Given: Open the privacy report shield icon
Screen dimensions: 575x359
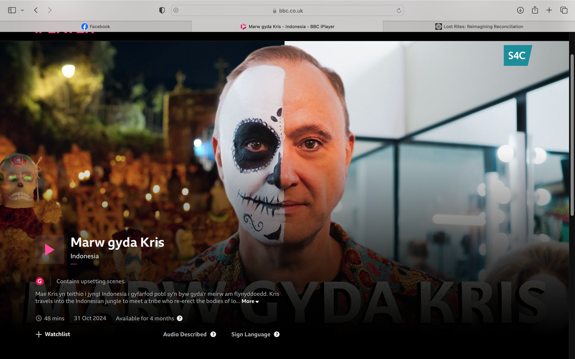Looking at the screenshot, I should point(162,10).
